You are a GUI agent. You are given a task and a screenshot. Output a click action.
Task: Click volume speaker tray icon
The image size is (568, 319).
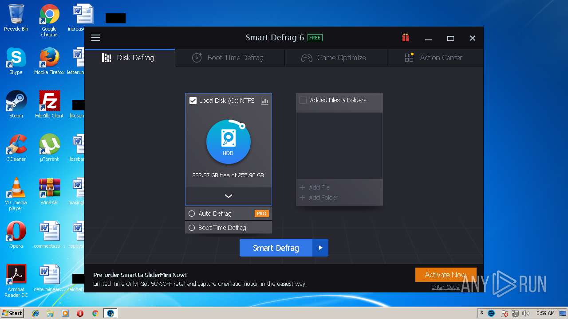pos(526,313)
